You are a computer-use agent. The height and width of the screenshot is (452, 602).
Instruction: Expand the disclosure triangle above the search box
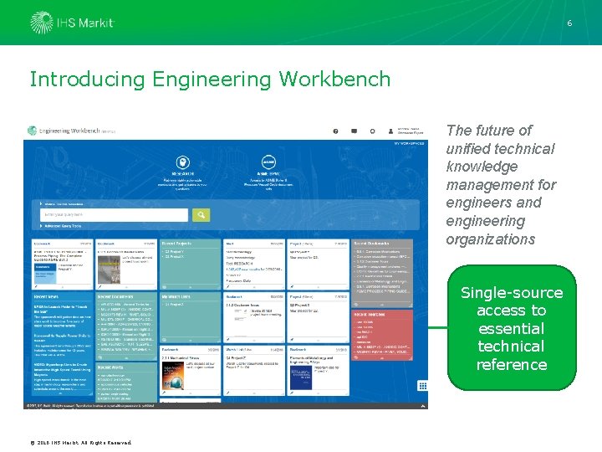point(41,203)
